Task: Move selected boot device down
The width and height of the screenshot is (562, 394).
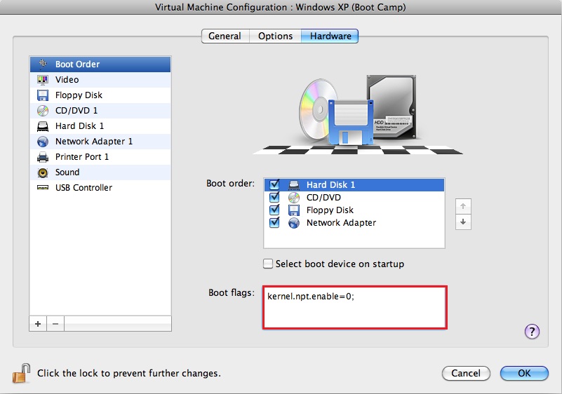Action: [463, 222]
